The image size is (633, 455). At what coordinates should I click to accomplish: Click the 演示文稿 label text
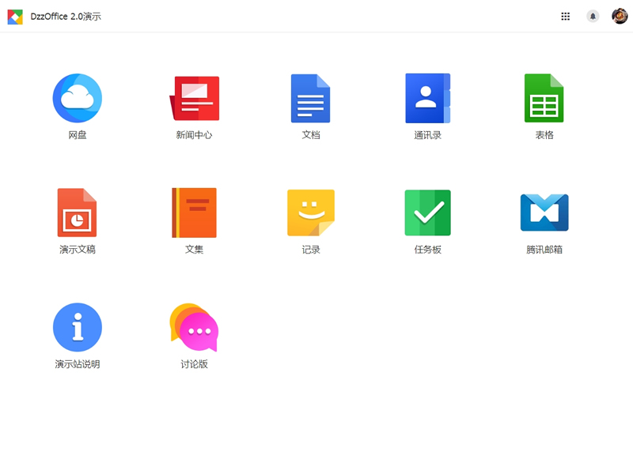pyautogui.click(x=77, y=250)
